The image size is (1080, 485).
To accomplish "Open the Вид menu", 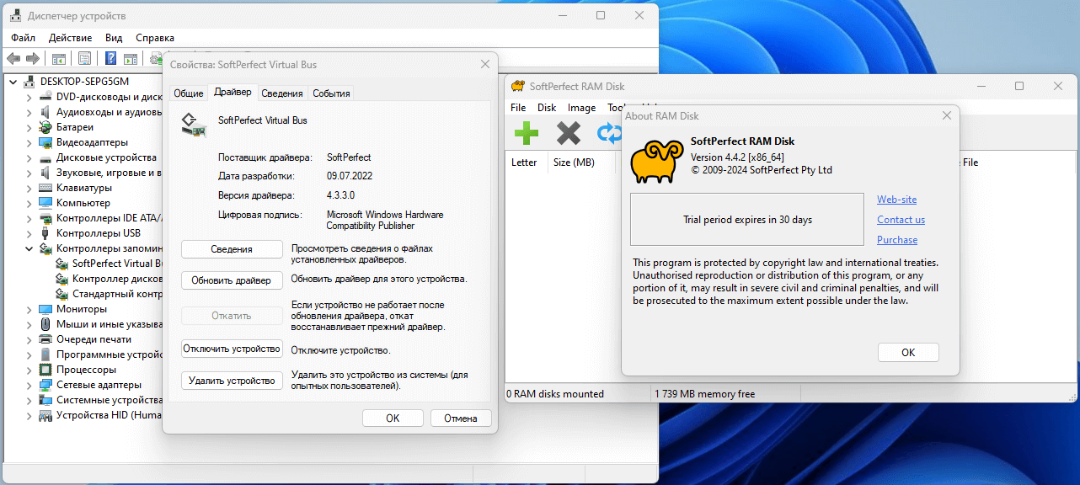I will [114, 38].
